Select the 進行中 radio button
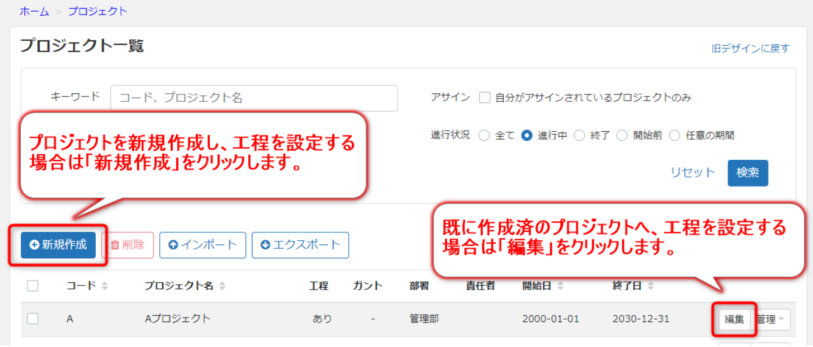 pos(527,135)
